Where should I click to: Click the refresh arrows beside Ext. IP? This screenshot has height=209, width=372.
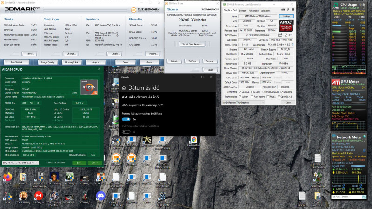364,150
